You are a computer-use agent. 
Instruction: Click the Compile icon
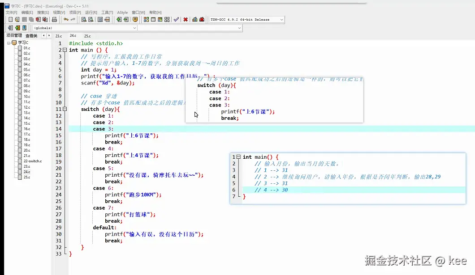[x=147, y=19]
